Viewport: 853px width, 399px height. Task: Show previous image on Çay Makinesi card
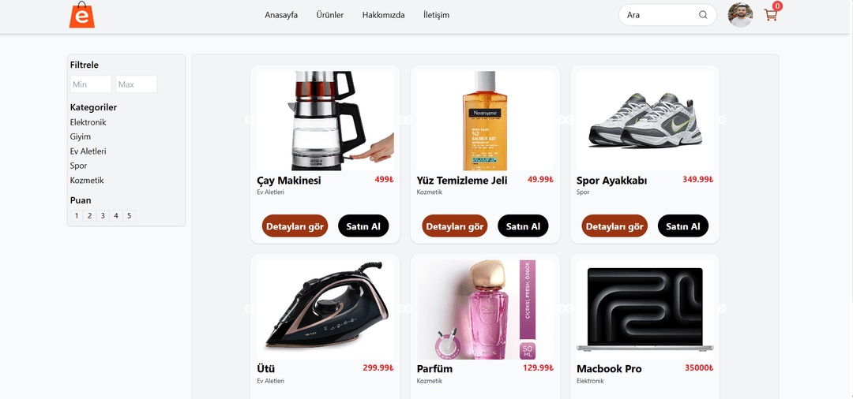pyautogui.click(x=248, y=120)
